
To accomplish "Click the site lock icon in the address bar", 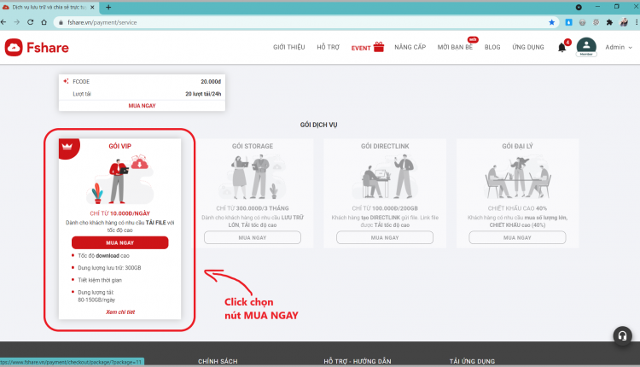I will tap(61, 22).
